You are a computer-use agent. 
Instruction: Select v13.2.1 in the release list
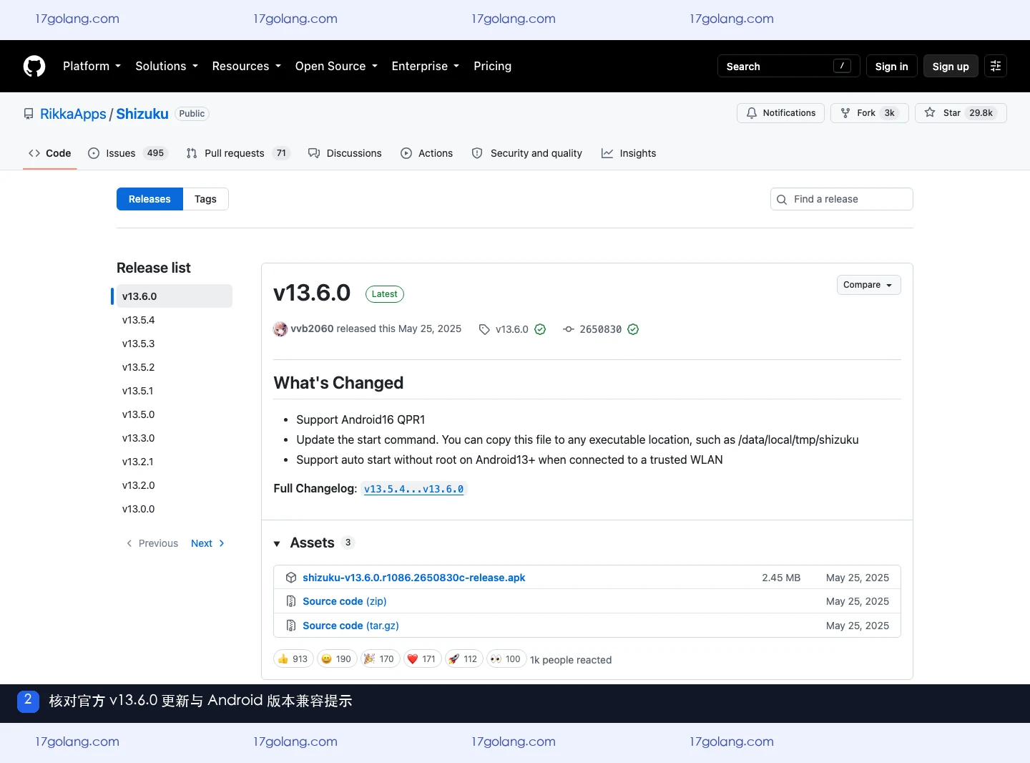[x=175, y=462]
